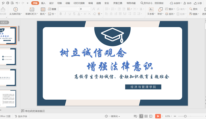Screen dimensions: 206x119
Task: Click the subscript icon
Action: [x=89, y=14]
